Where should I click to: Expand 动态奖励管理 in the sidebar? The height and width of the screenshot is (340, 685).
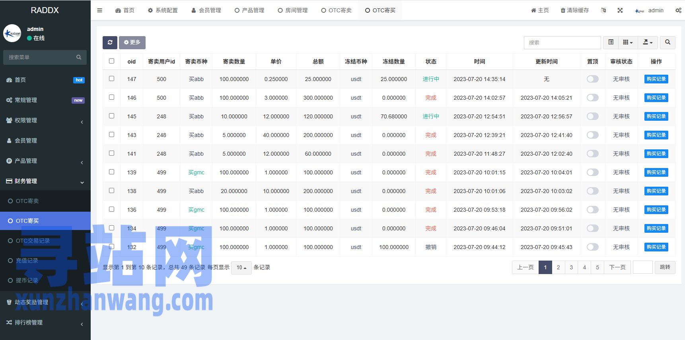coord(45,302)
